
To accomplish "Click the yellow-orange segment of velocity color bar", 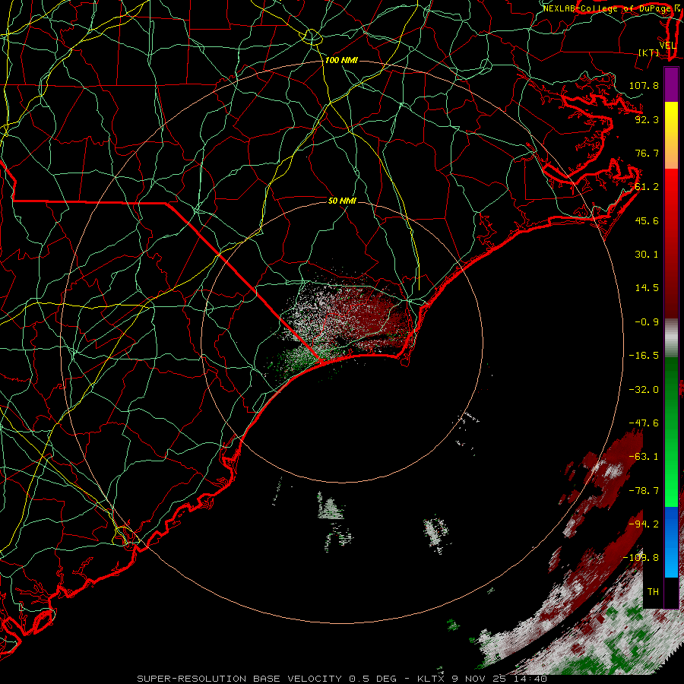I will (671, 135).
